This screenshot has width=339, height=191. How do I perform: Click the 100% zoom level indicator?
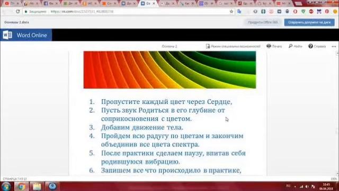click(334, 179)
